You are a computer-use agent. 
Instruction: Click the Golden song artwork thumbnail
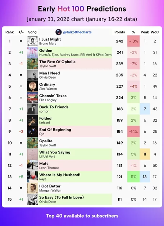pos(33,52)
